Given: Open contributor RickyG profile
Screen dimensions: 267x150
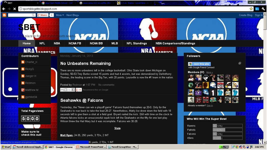Looking at the screenshot, I should pyautogui.click(x=30, y=69).
